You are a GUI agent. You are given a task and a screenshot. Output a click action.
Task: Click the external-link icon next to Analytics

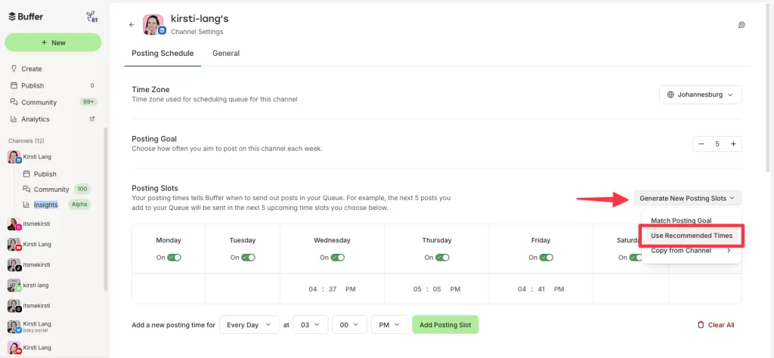coord(91,119)
